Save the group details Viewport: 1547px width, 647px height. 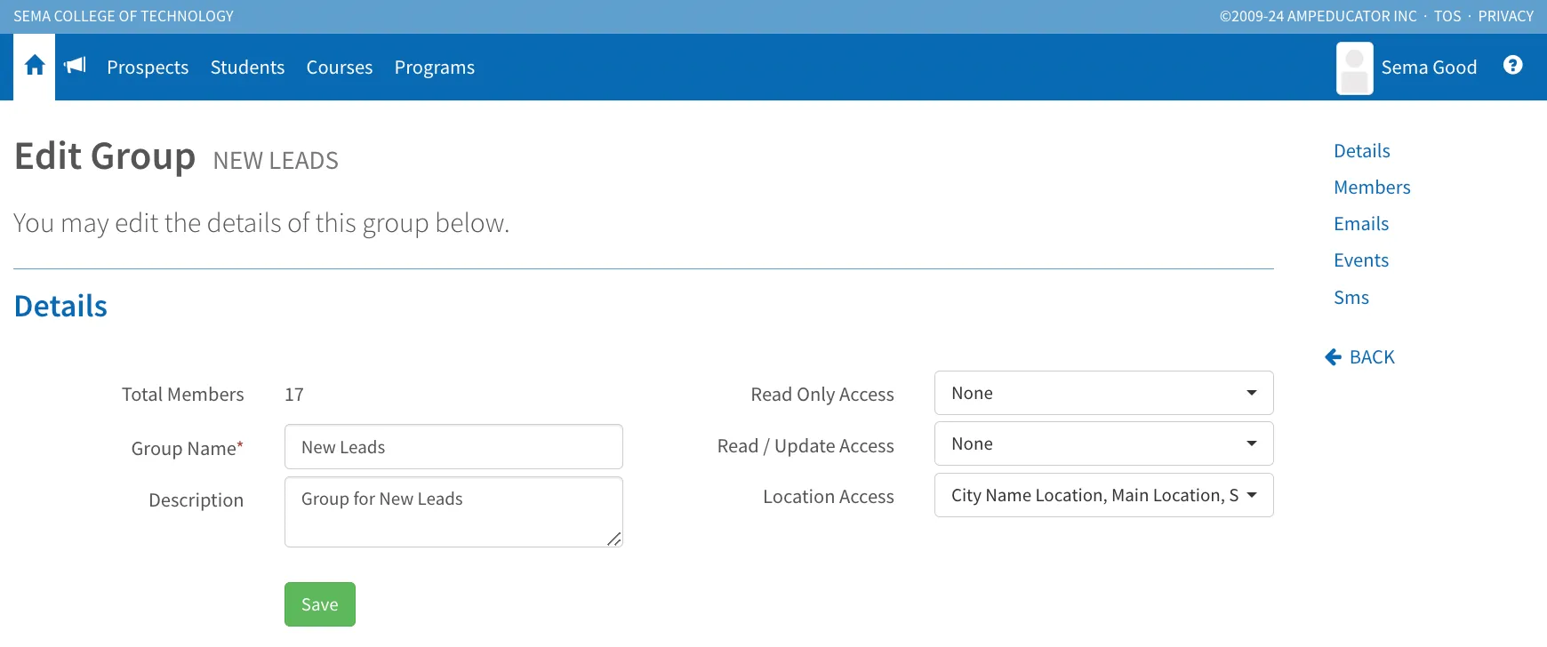point(320,604)
